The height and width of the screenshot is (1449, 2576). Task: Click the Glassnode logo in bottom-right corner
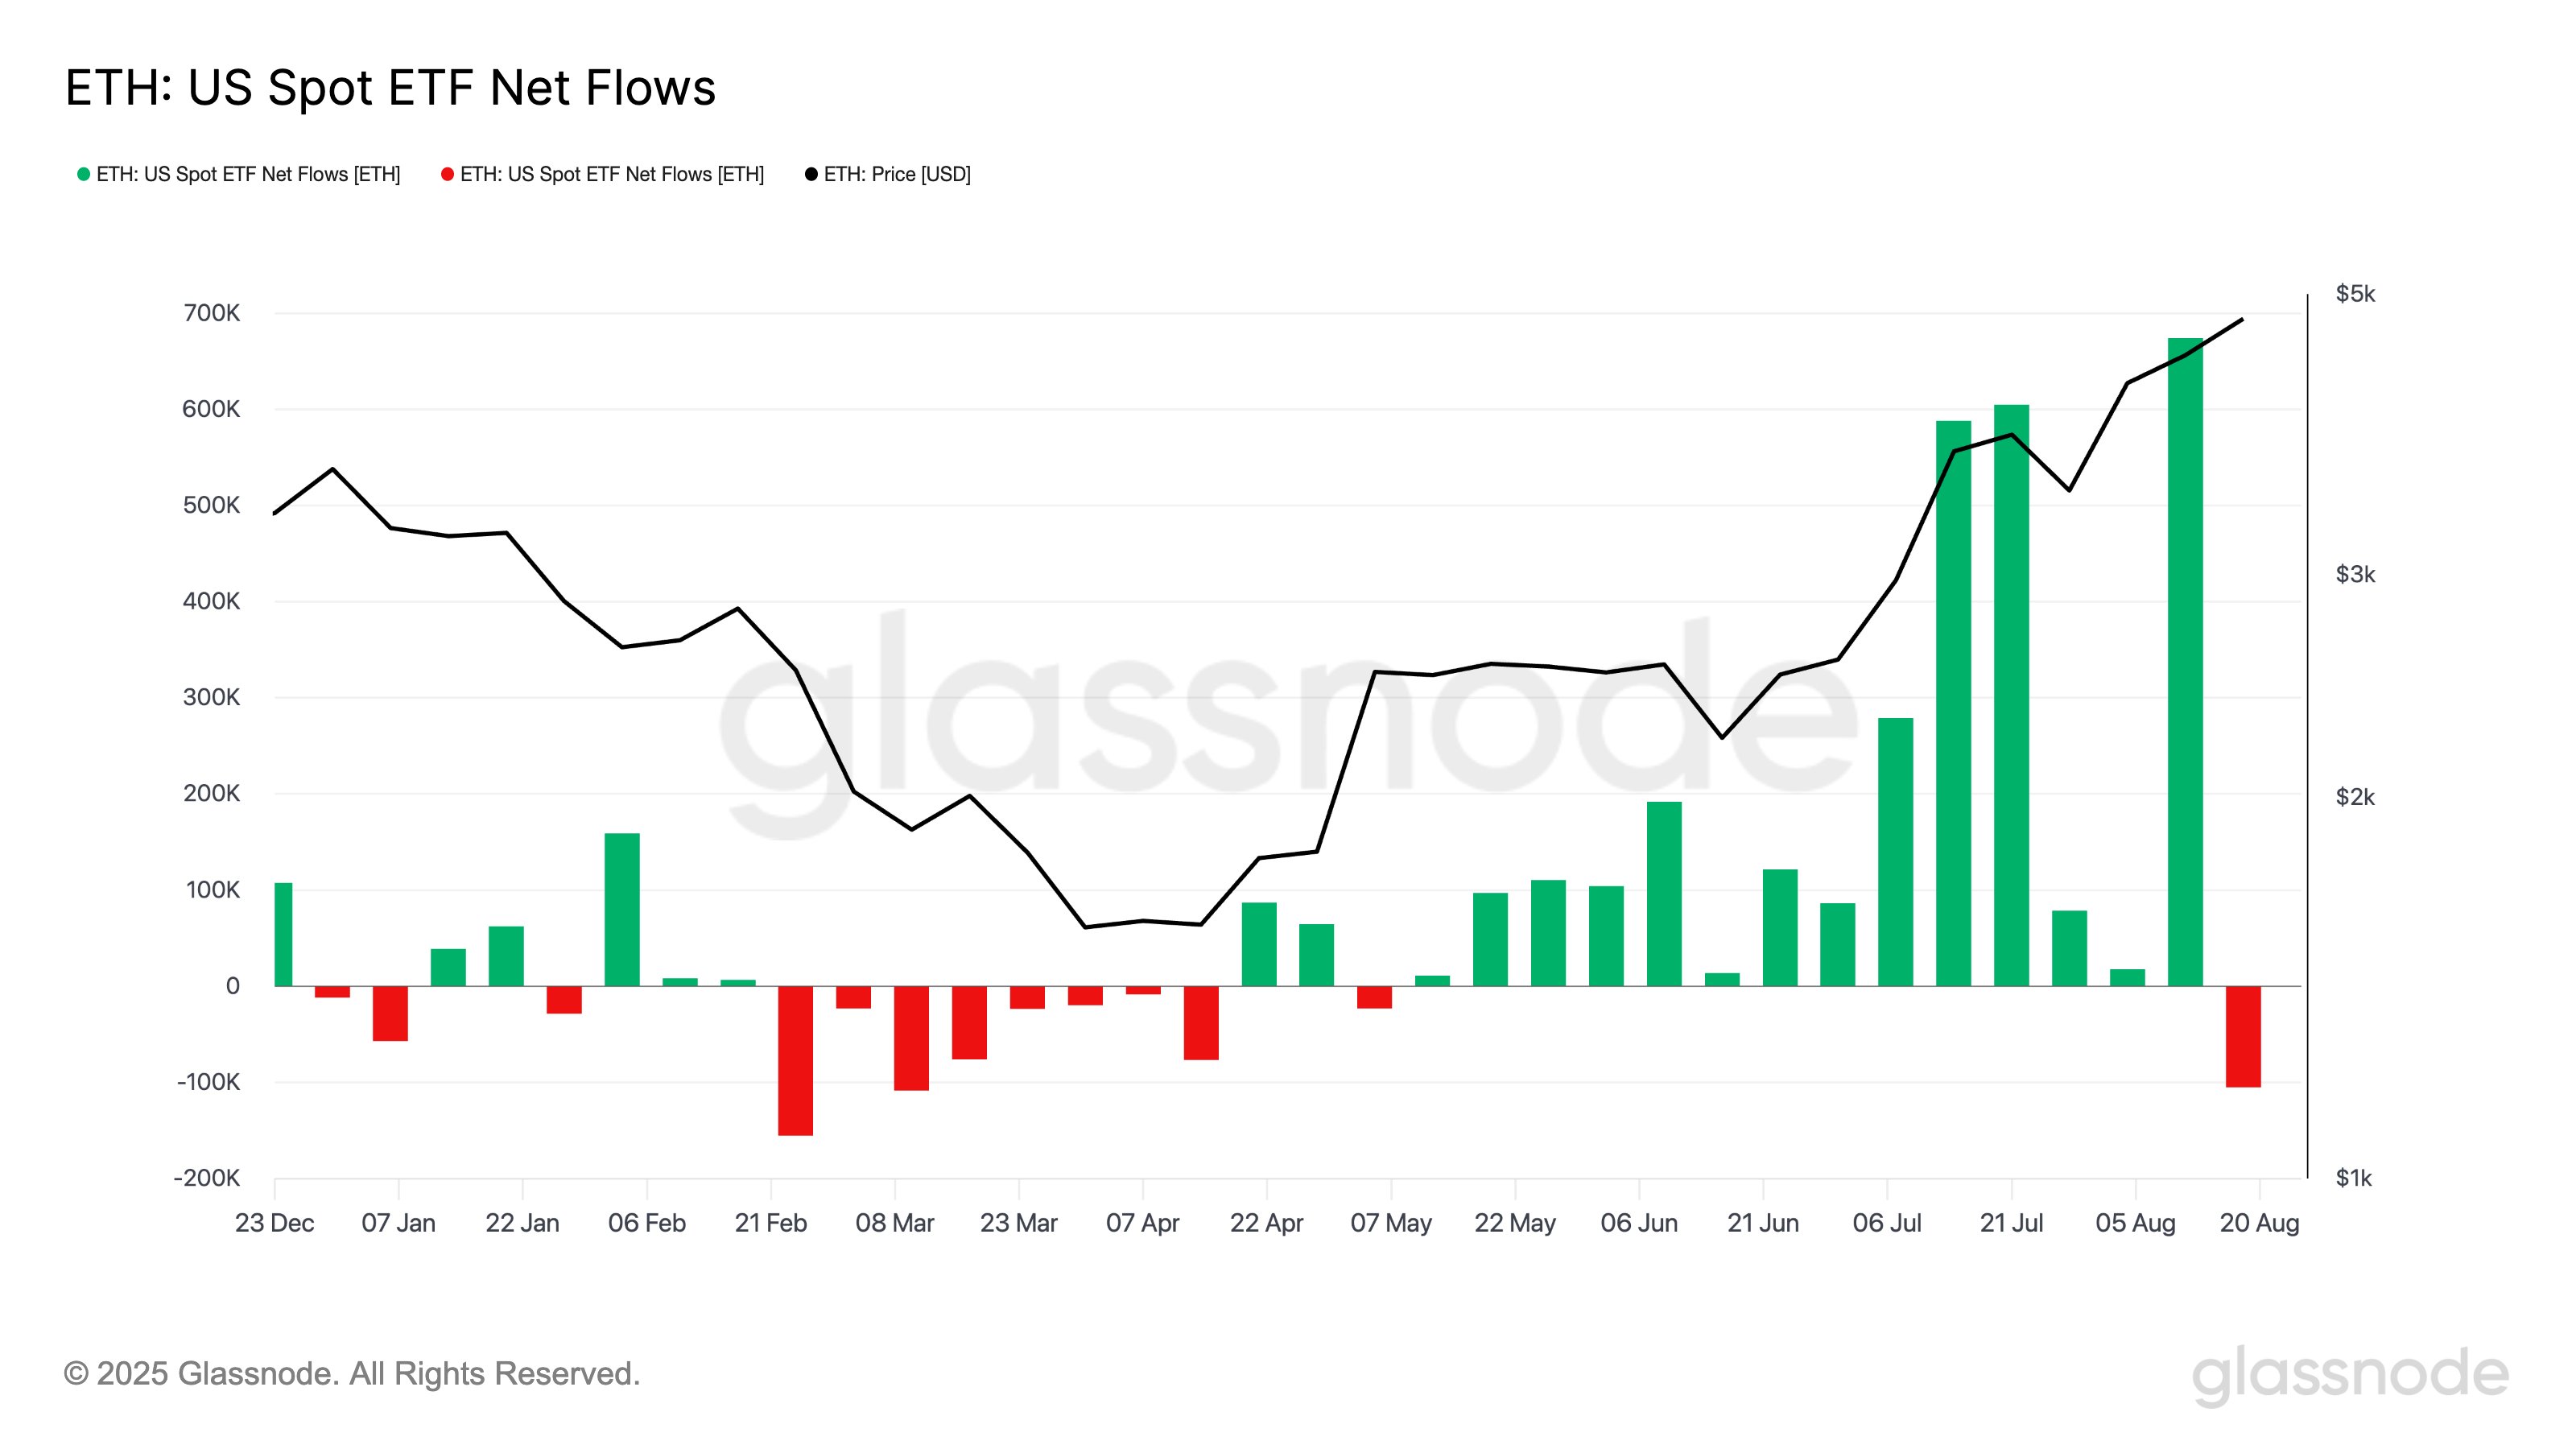(2349, 1375)
